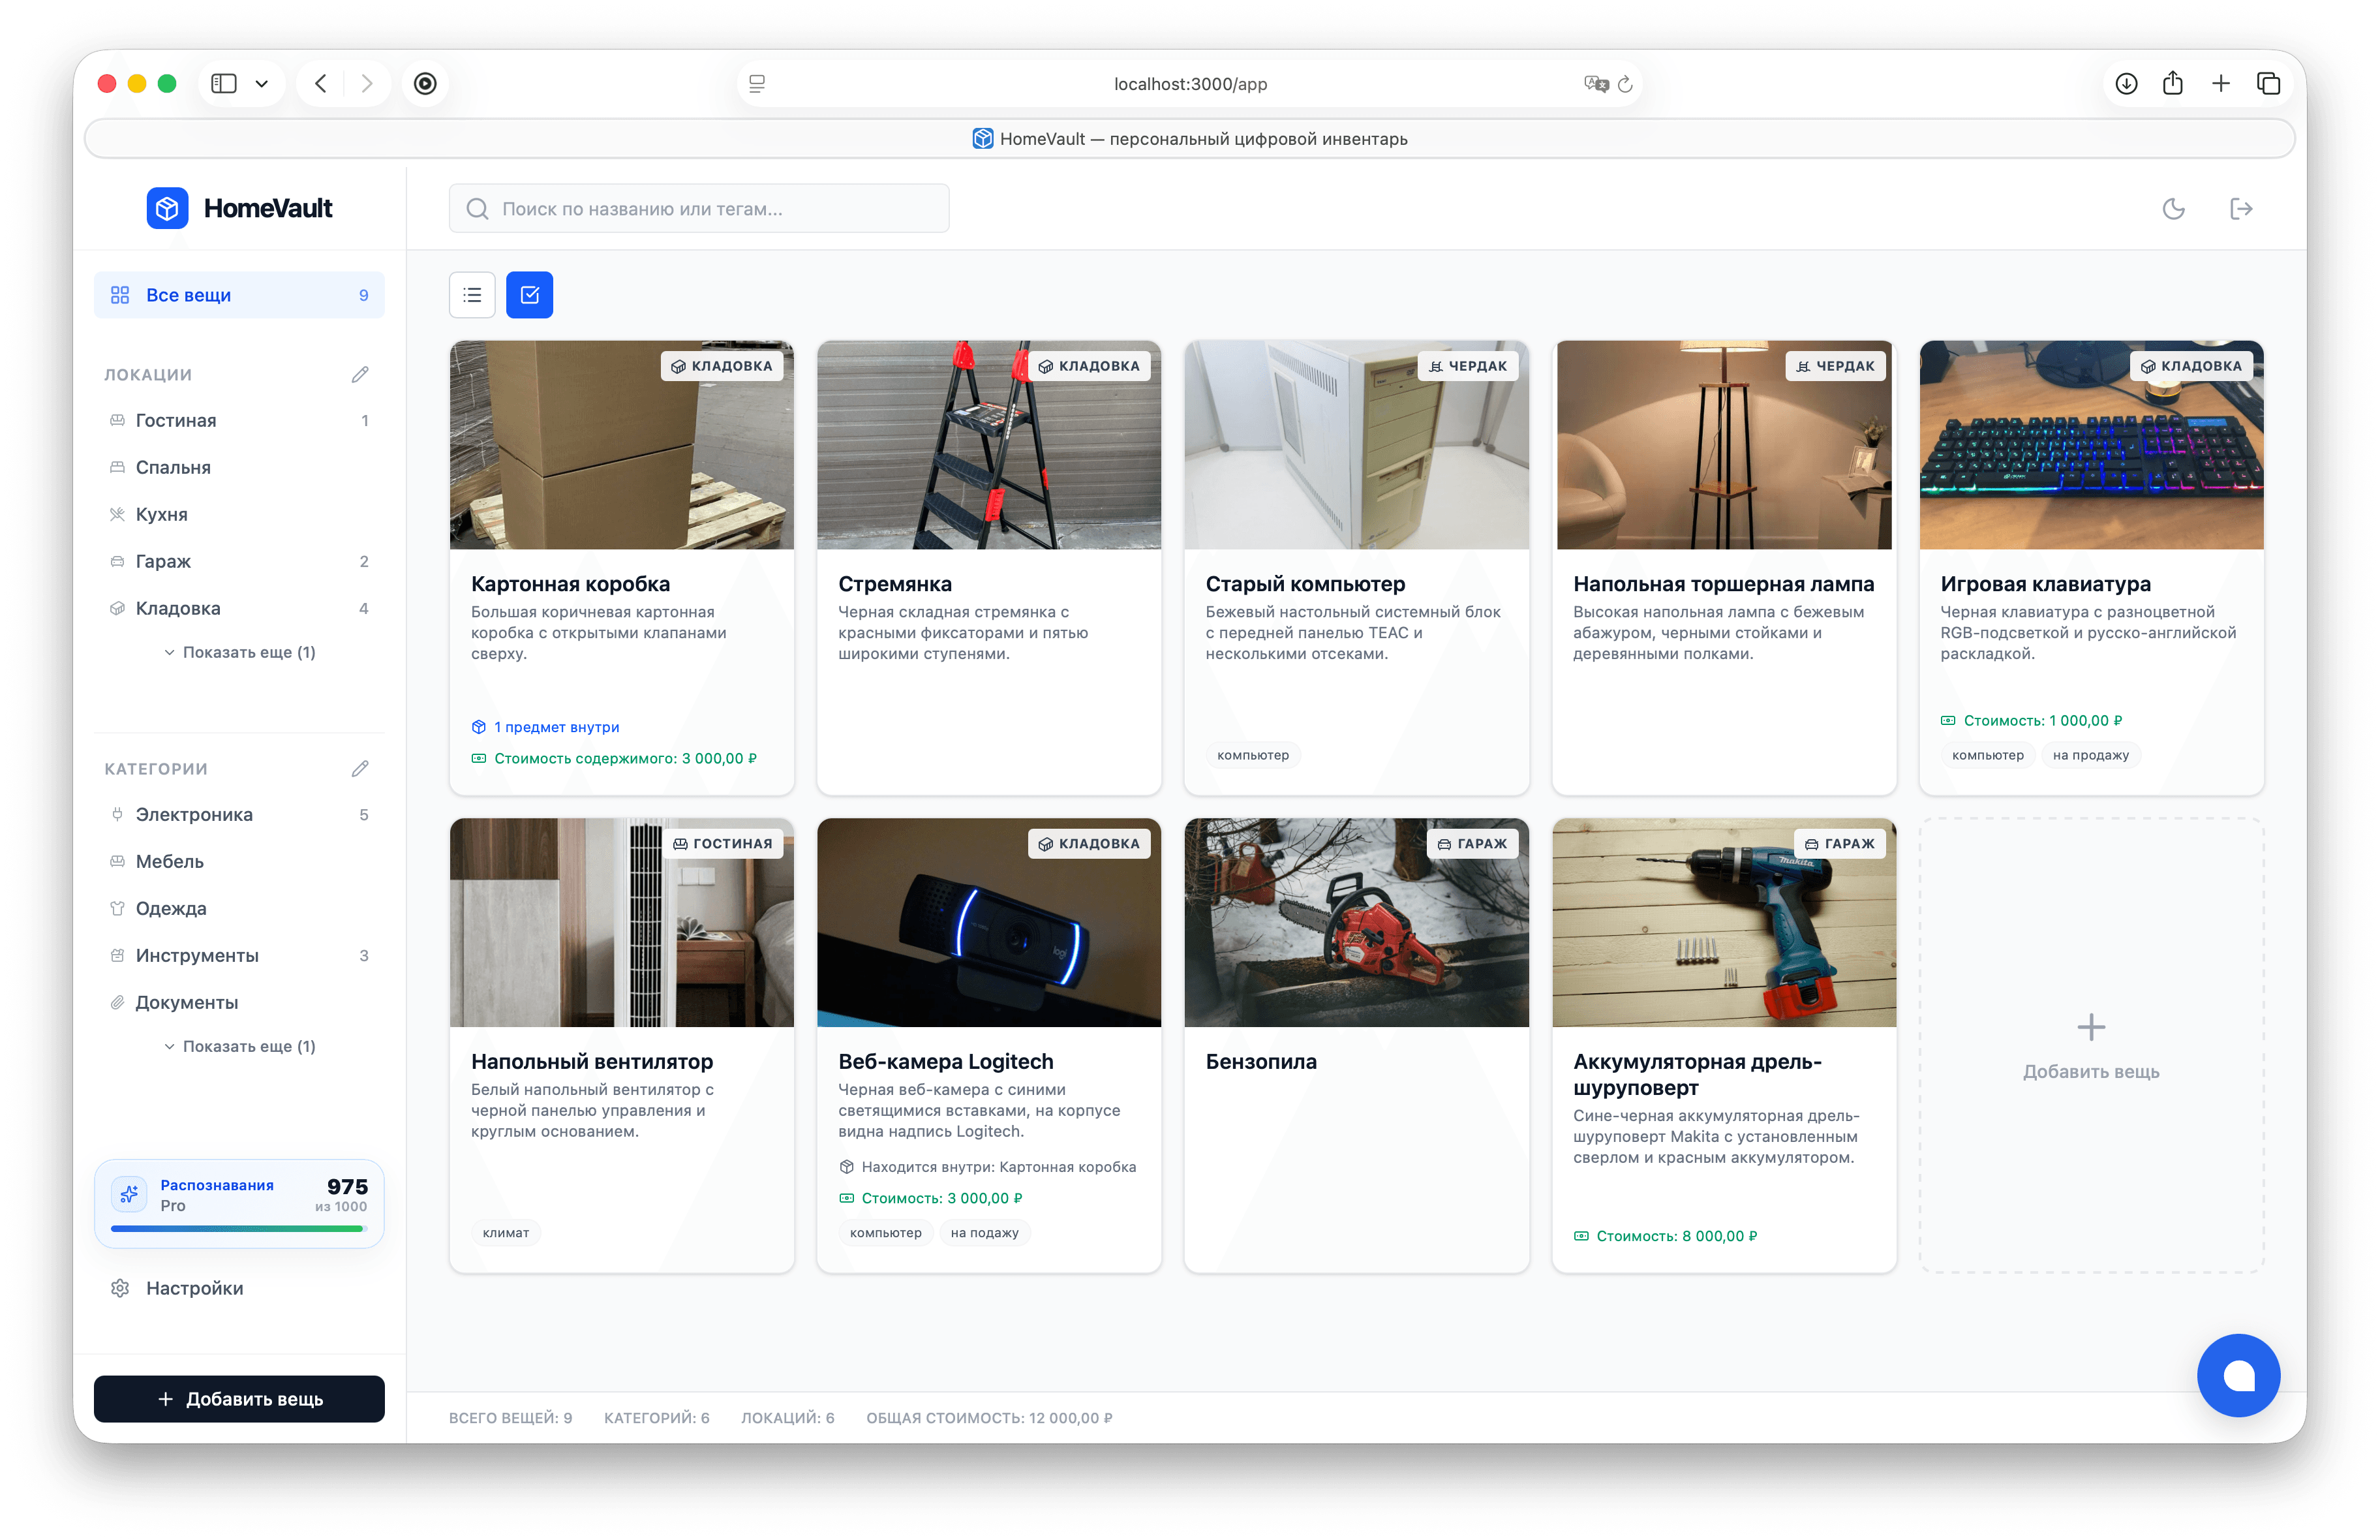The image size is (2380, 1540).
Task: Open the Гостиная location
Action: click(239, 421)
